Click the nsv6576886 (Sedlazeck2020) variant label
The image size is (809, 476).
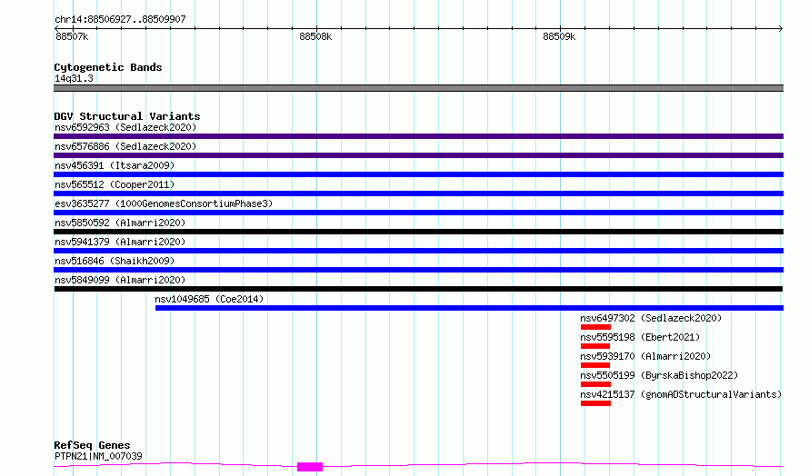click(125, 146)
